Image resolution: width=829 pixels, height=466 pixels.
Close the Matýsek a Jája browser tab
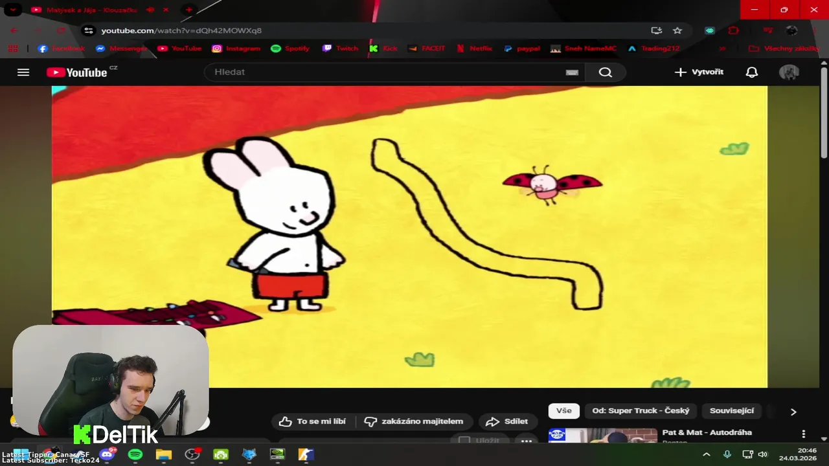(x=165, y=10)
